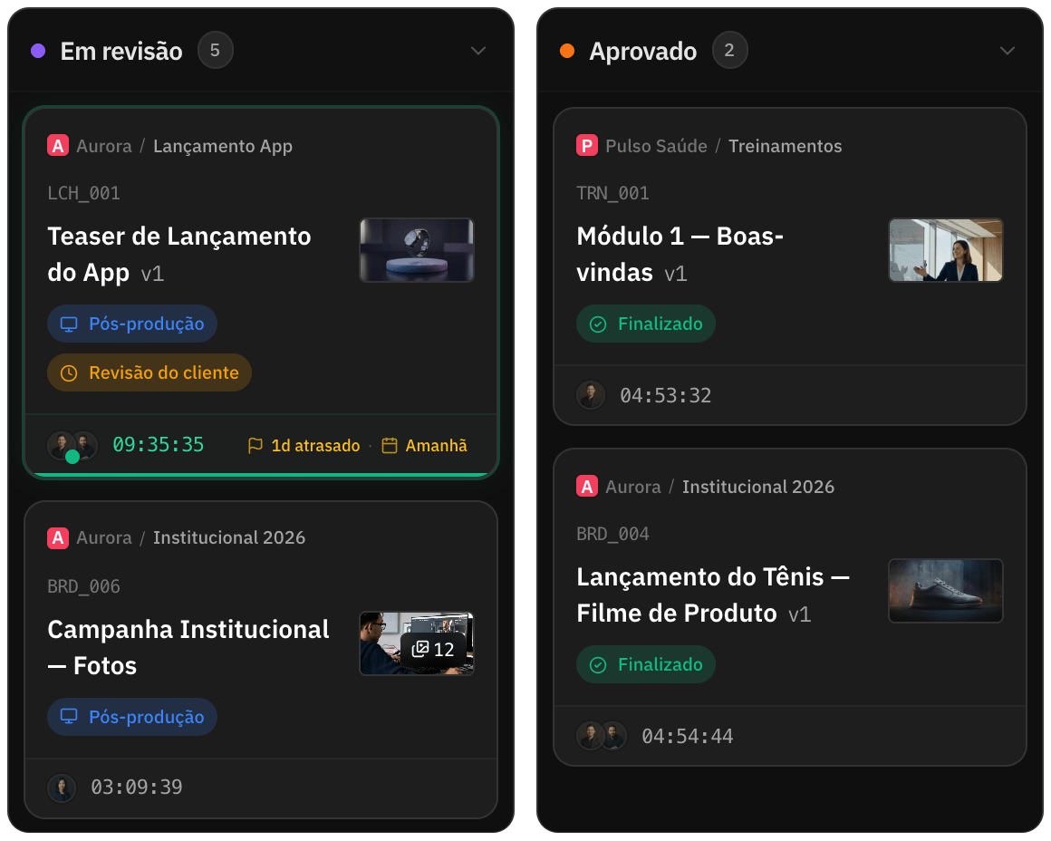Open Módulo 1 — Boas-vindas title
This screenshot has height=841, width=1051.
point(680,254)
